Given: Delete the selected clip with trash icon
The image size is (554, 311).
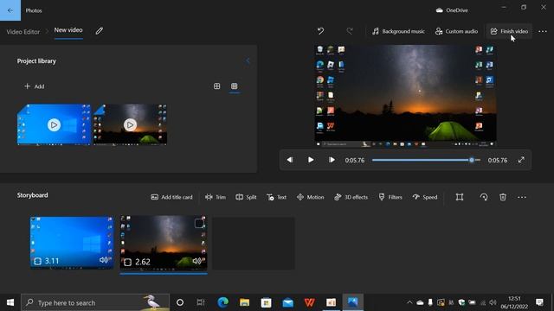Looking at the screenshot, I should [503, 197].
